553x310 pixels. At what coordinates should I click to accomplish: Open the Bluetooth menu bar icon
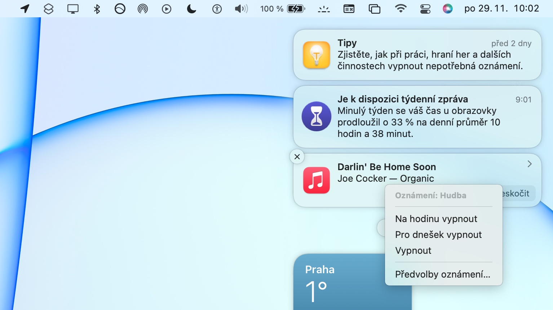[x=97, y=9]
